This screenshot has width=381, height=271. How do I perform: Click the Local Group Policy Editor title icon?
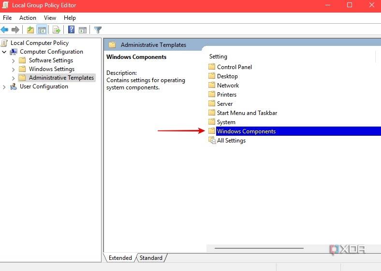[x=5, y=5]
